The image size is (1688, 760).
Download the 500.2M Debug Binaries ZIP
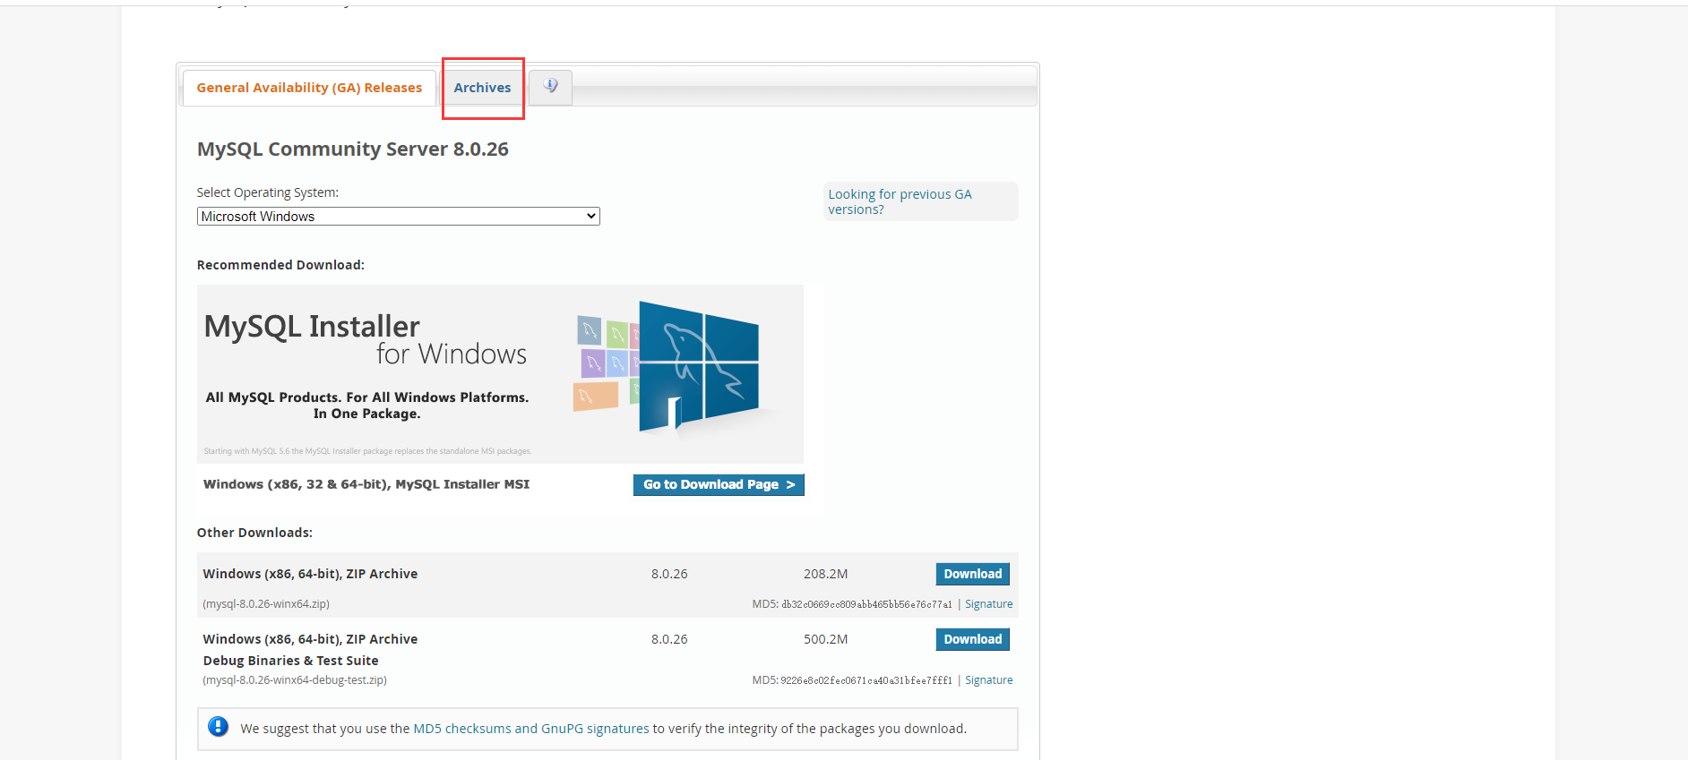(x=972, y=639)
